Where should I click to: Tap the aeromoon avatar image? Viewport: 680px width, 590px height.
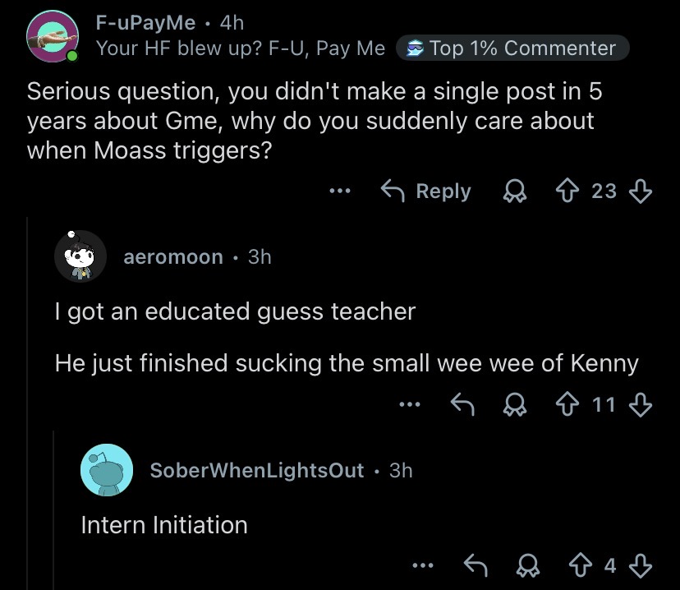[80, 256]
